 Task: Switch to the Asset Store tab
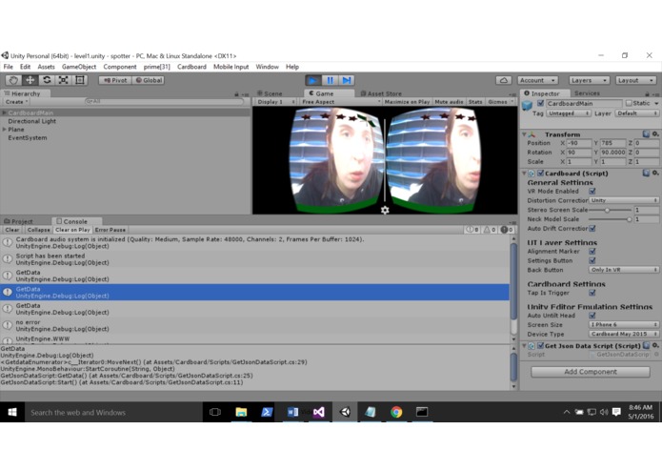[x=381, y=93]
